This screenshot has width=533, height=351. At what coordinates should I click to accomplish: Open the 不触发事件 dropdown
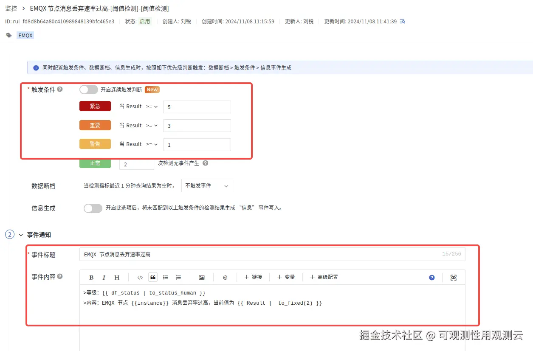[207, 186]
